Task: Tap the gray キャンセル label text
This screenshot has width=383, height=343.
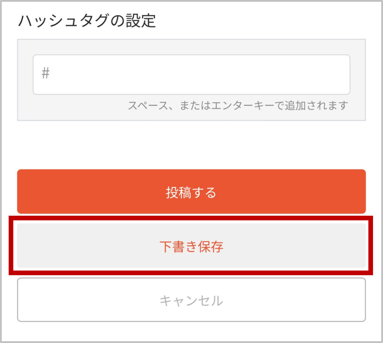Action: [191, 300]
